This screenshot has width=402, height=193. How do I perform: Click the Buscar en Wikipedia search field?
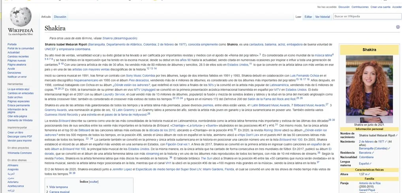367,17
